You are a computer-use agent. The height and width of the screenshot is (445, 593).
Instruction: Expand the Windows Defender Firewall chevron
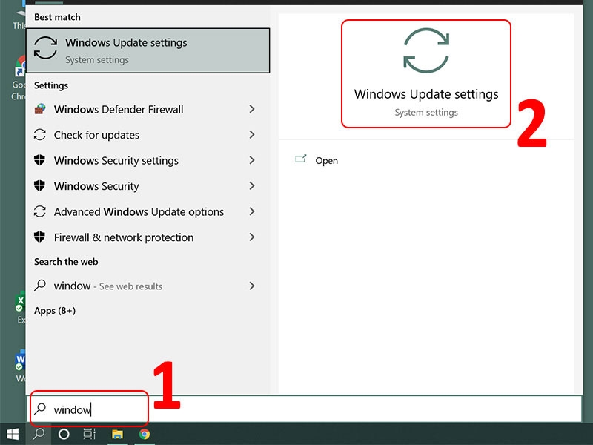tap(252, 109)
